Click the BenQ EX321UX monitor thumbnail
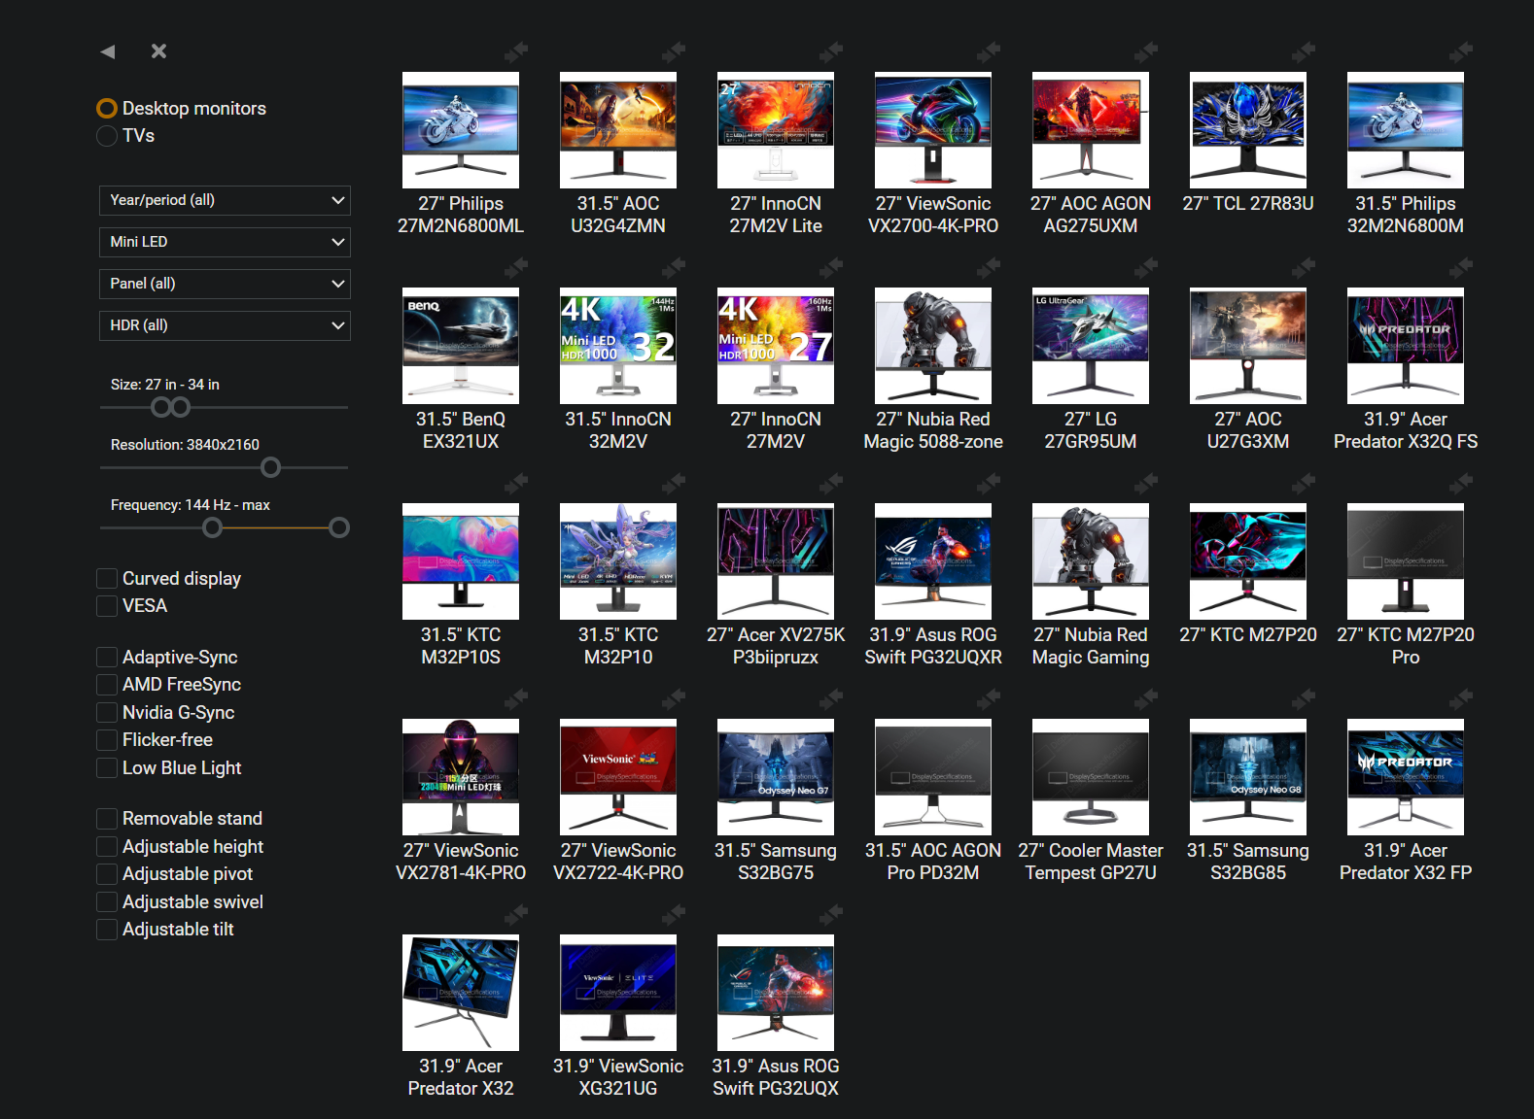The height and width of the screenshot is (1119, 1534). coord(461,346)
